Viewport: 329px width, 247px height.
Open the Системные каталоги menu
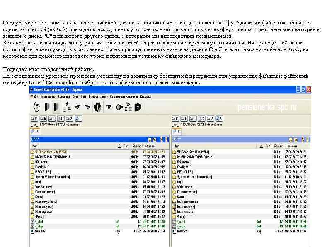[x=124, y=97]
